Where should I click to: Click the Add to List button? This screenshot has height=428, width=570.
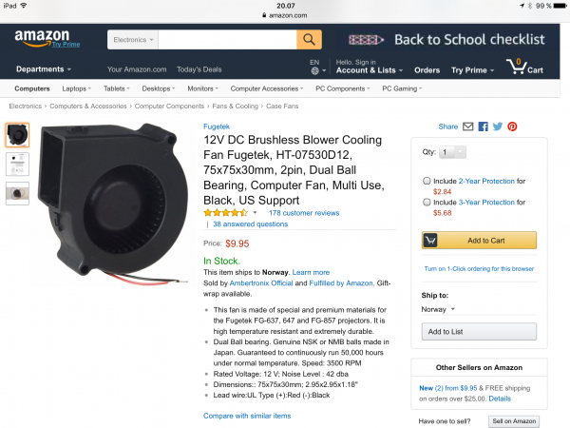446,332
